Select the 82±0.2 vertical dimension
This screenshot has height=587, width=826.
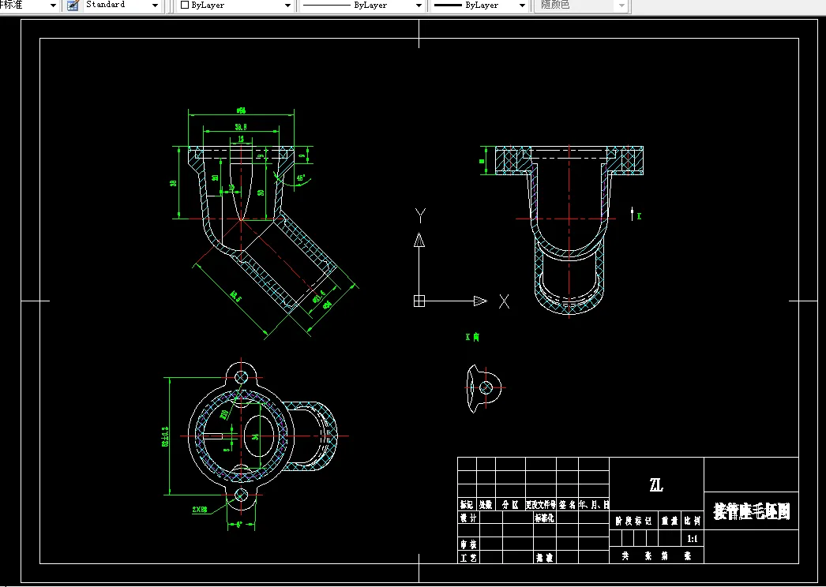coord(165,436)
